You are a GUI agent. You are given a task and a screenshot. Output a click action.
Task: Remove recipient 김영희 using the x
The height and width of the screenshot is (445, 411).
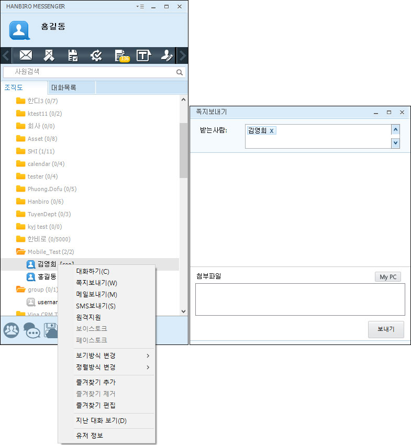click(271, 130)
